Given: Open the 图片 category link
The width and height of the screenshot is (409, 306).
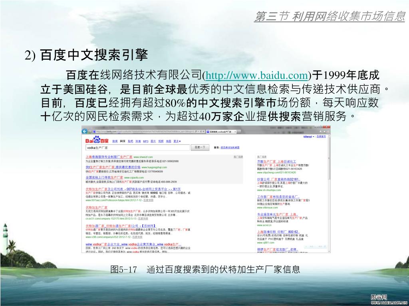Looking at the screenshot, I should (x=153, y=141).
